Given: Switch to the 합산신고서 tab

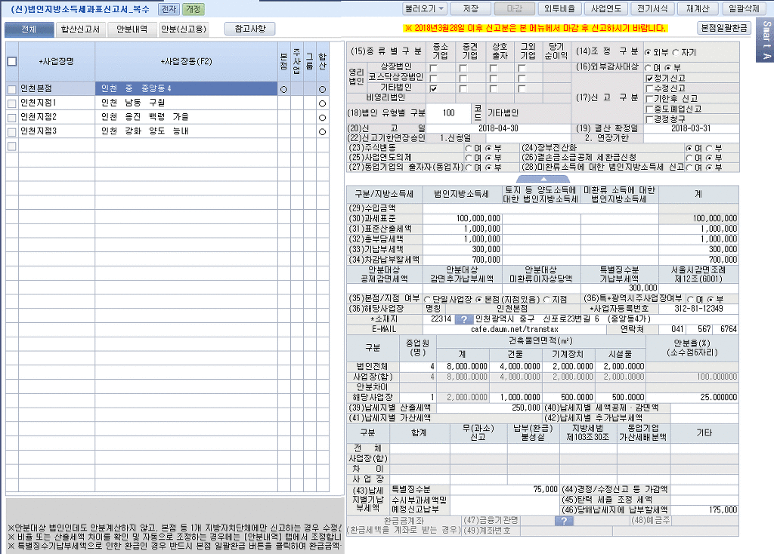Looking at the screenshot, I should point(80,29).
